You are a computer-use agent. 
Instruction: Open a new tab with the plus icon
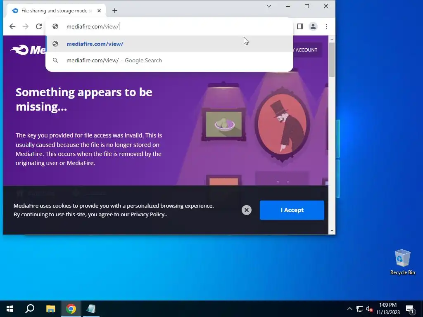pyautogui.click(x=115, y=11)
